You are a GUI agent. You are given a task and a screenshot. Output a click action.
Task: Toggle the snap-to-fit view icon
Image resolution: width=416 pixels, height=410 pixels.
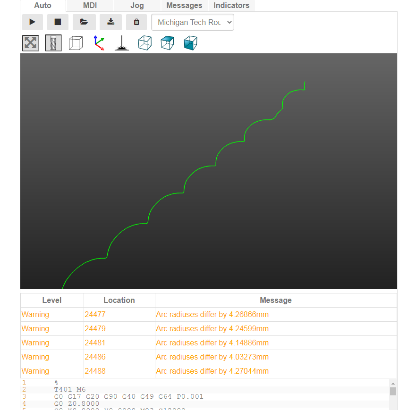(31, 43)
